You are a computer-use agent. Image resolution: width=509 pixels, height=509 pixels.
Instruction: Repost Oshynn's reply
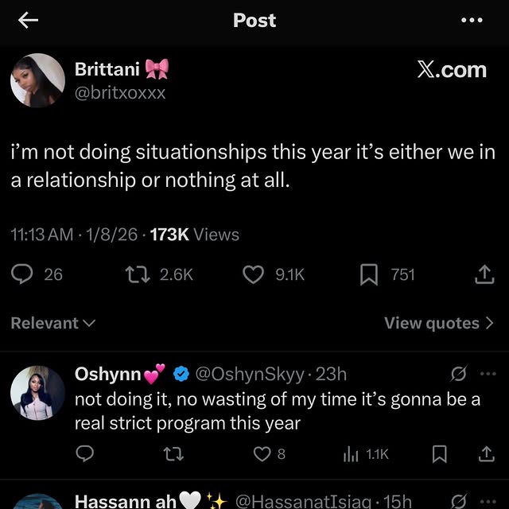pyautogui.click(x=169, y=453)
